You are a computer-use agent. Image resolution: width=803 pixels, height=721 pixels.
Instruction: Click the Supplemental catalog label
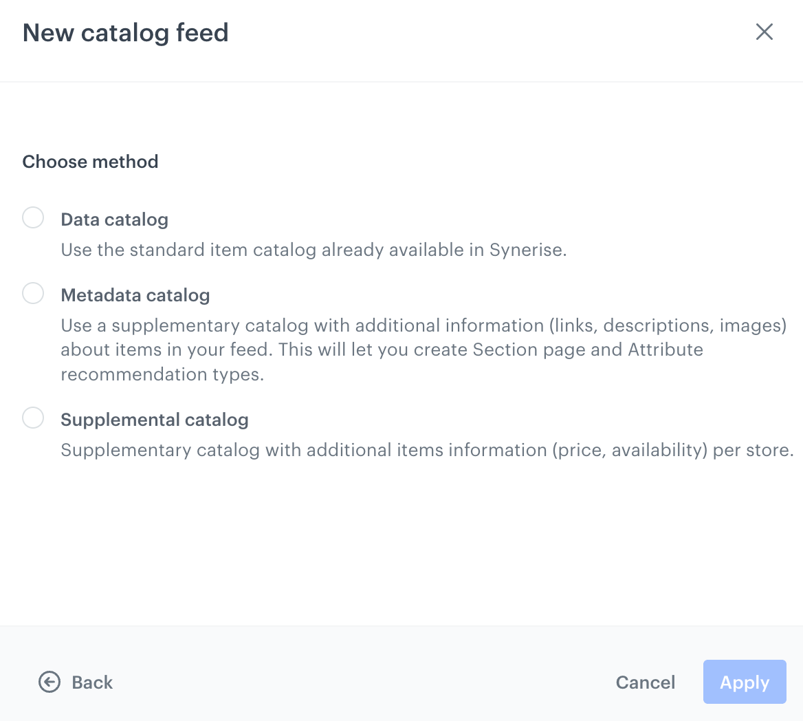click(x=155, y=420)
